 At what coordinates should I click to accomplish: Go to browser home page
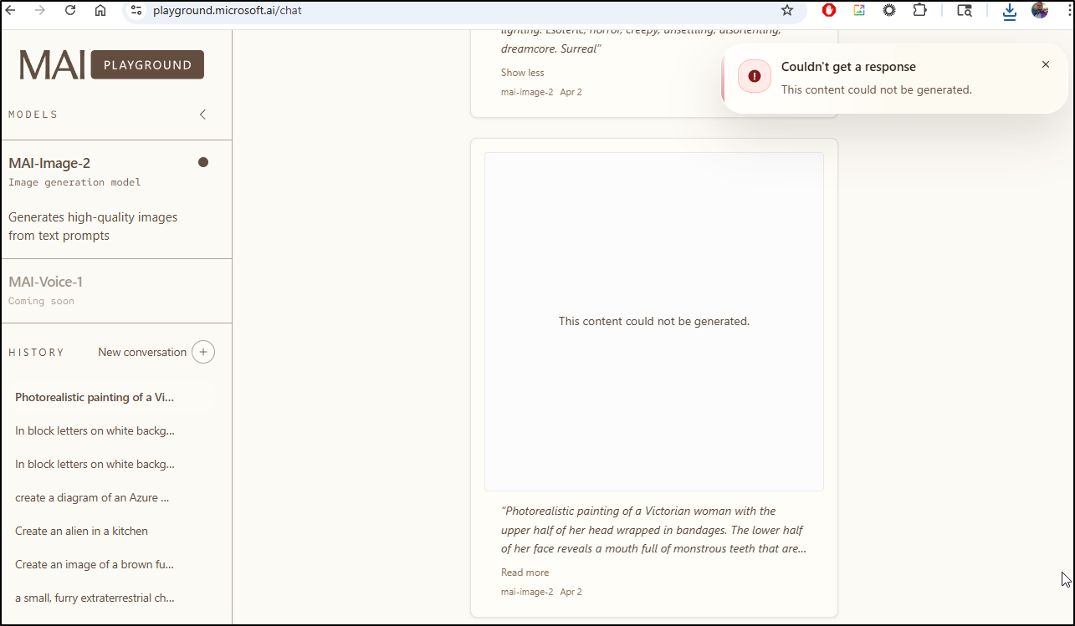pos(100,10)
